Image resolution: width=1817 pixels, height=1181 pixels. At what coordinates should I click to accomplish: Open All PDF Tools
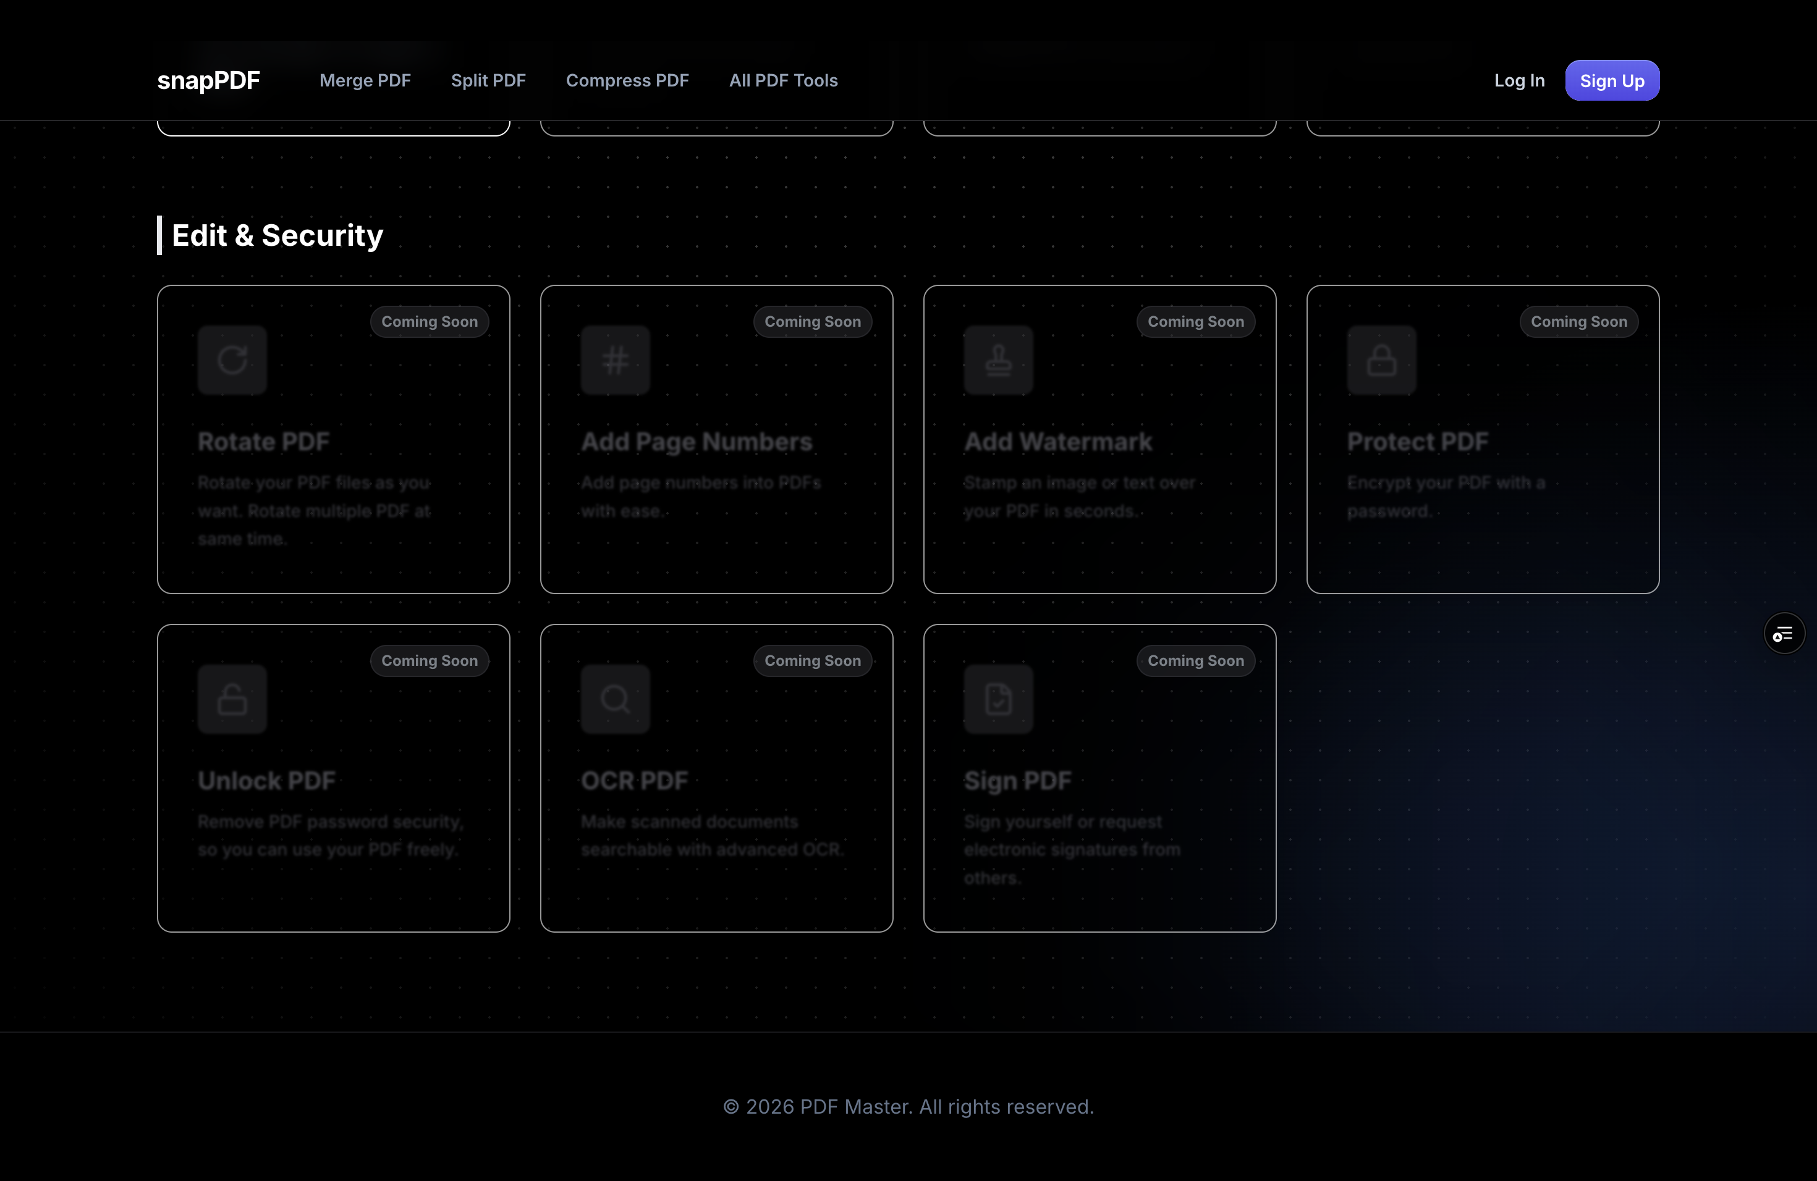tap(783, 80)
